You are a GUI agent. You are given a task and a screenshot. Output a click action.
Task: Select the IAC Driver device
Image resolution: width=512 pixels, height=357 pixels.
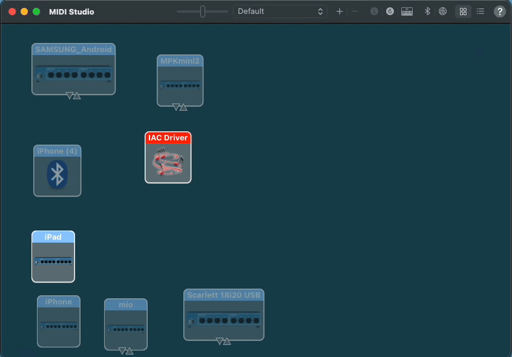point(168,157)
